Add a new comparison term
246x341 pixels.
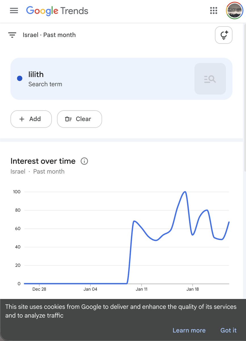coord(31,119)
